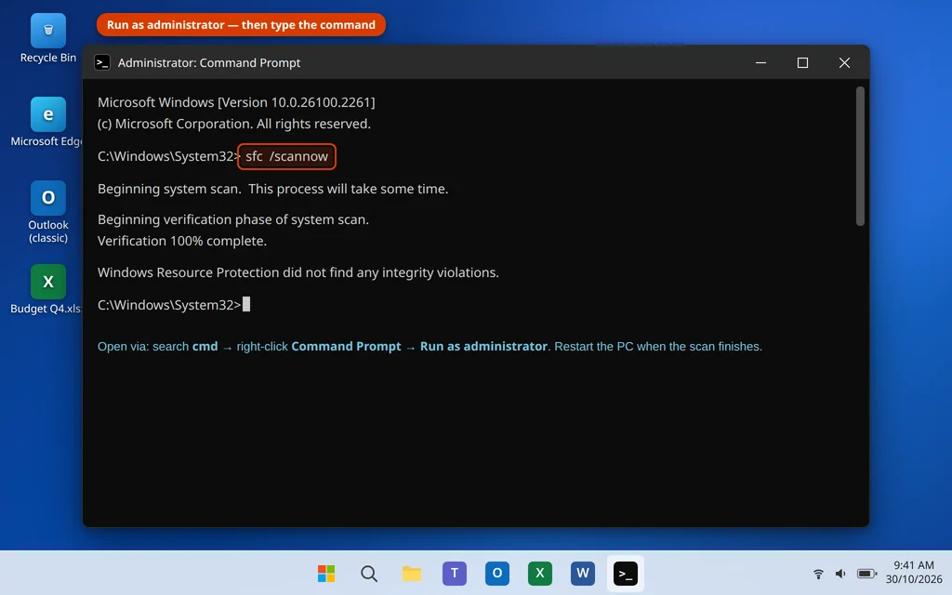The height and width of the screenshot is (595, 952).
Task: Open Outlook from the taskbar
Action: tap(497, 573)
